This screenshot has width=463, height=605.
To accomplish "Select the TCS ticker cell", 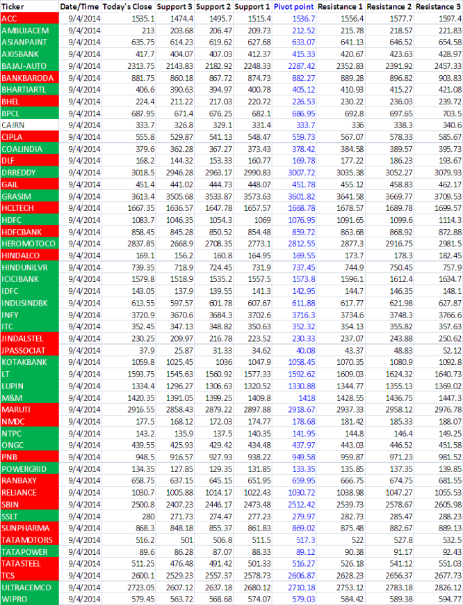I will pos(30,575).
